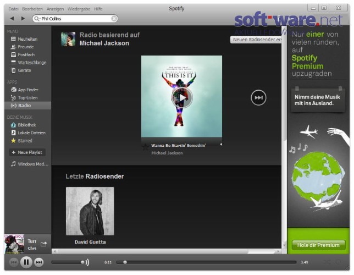Set the volume slider handle
354x275 pixels.
82,262
